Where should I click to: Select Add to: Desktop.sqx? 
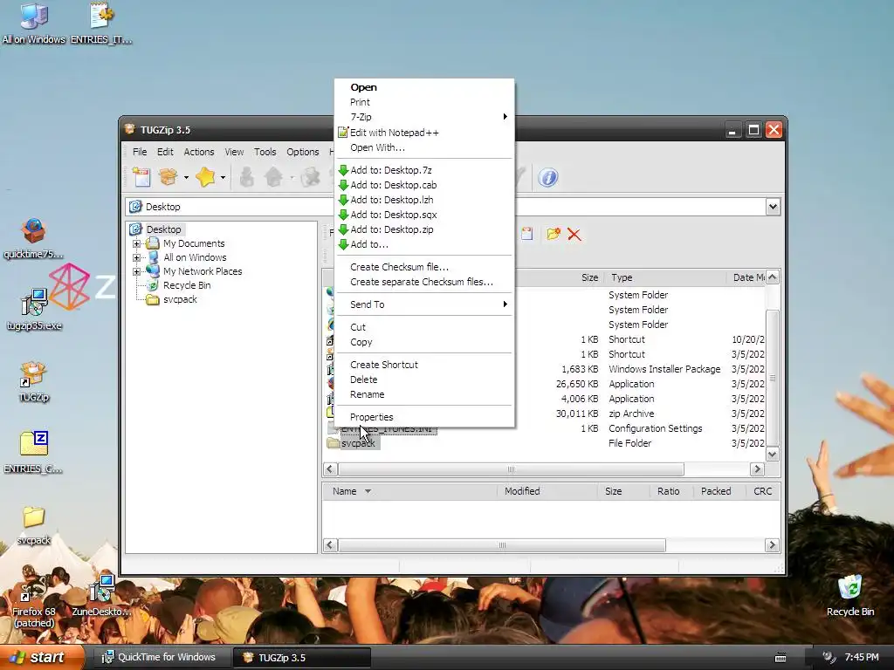pos(425,215)
